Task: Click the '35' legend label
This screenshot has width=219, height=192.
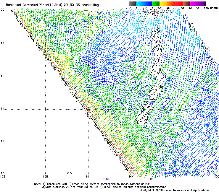Action: click(182, 8)
